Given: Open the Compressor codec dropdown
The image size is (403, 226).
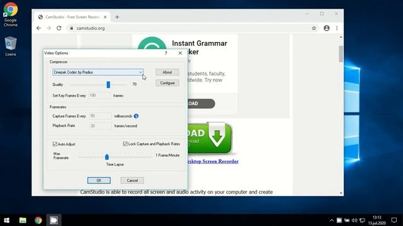Looking at the screenshot, I should (x=98, y=72).
